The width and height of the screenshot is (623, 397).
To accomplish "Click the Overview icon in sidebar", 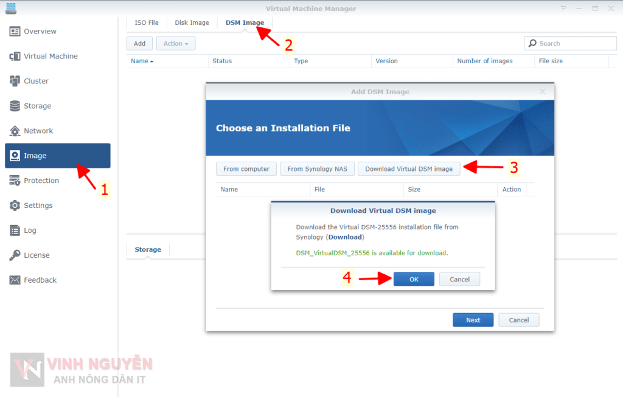I will click(15, 32).
